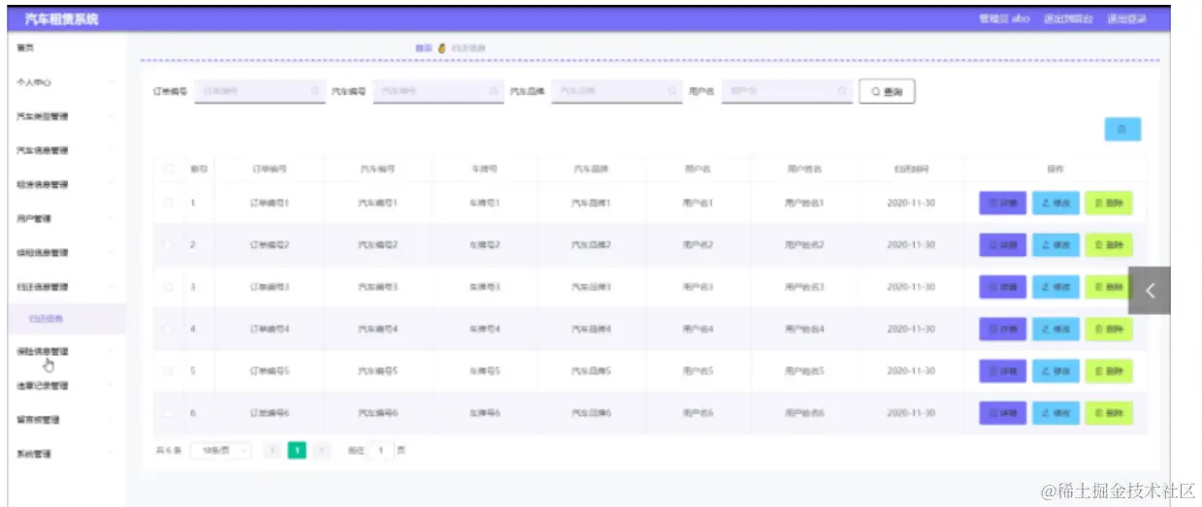This screenshot has width=1202, height=507.
Task: Collapse 归还信息管理 sidebar menu
Action: [66, 287]
